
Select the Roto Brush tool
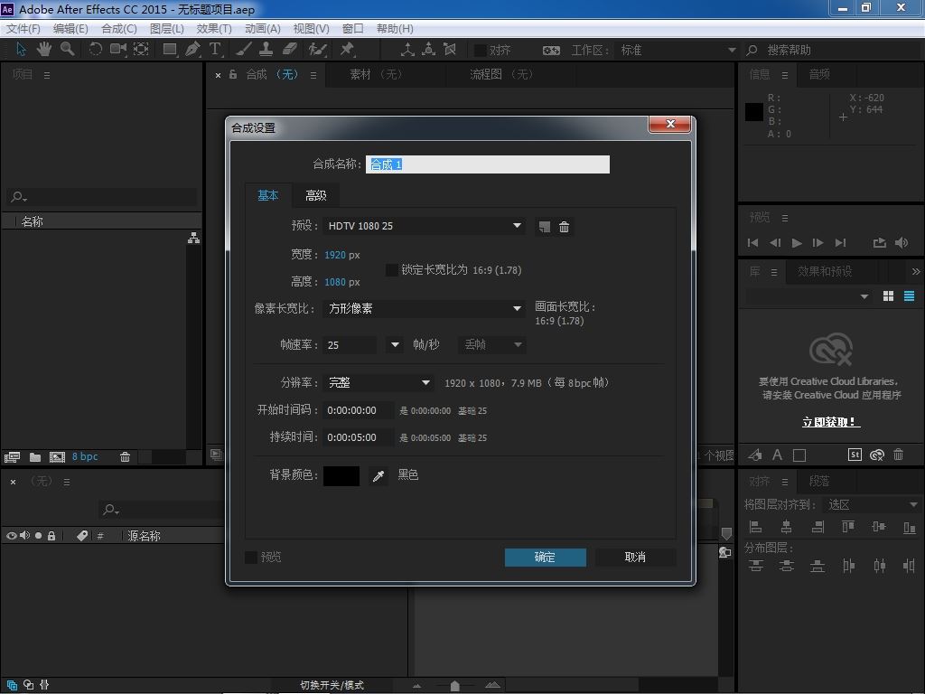tap(317, 50)
